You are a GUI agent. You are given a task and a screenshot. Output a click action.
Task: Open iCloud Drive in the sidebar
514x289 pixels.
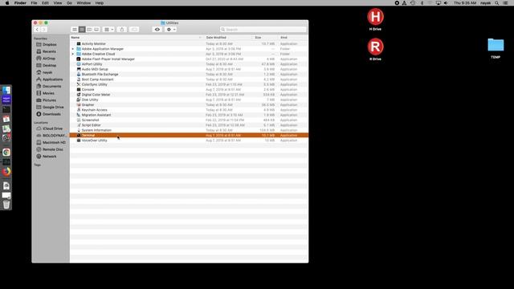click(x=49, y=128)
